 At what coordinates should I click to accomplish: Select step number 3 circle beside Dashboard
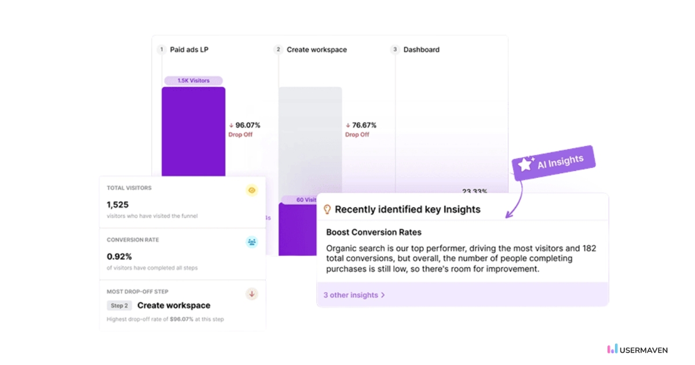pos(395,49)
